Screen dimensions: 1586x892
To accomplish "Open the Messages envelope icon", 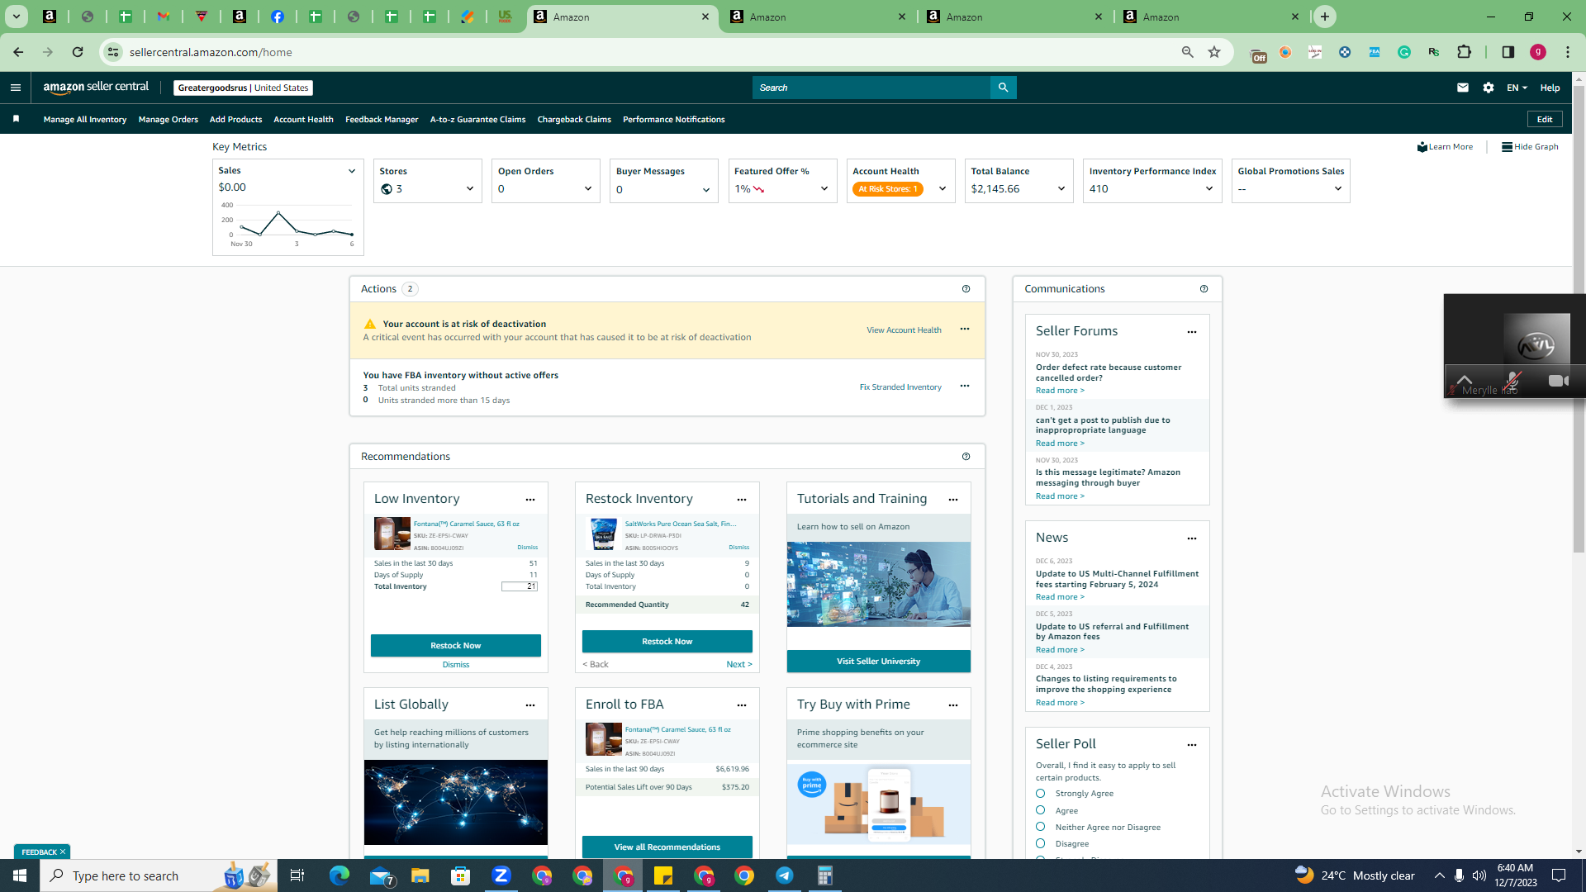I will tap(1463, 88).
